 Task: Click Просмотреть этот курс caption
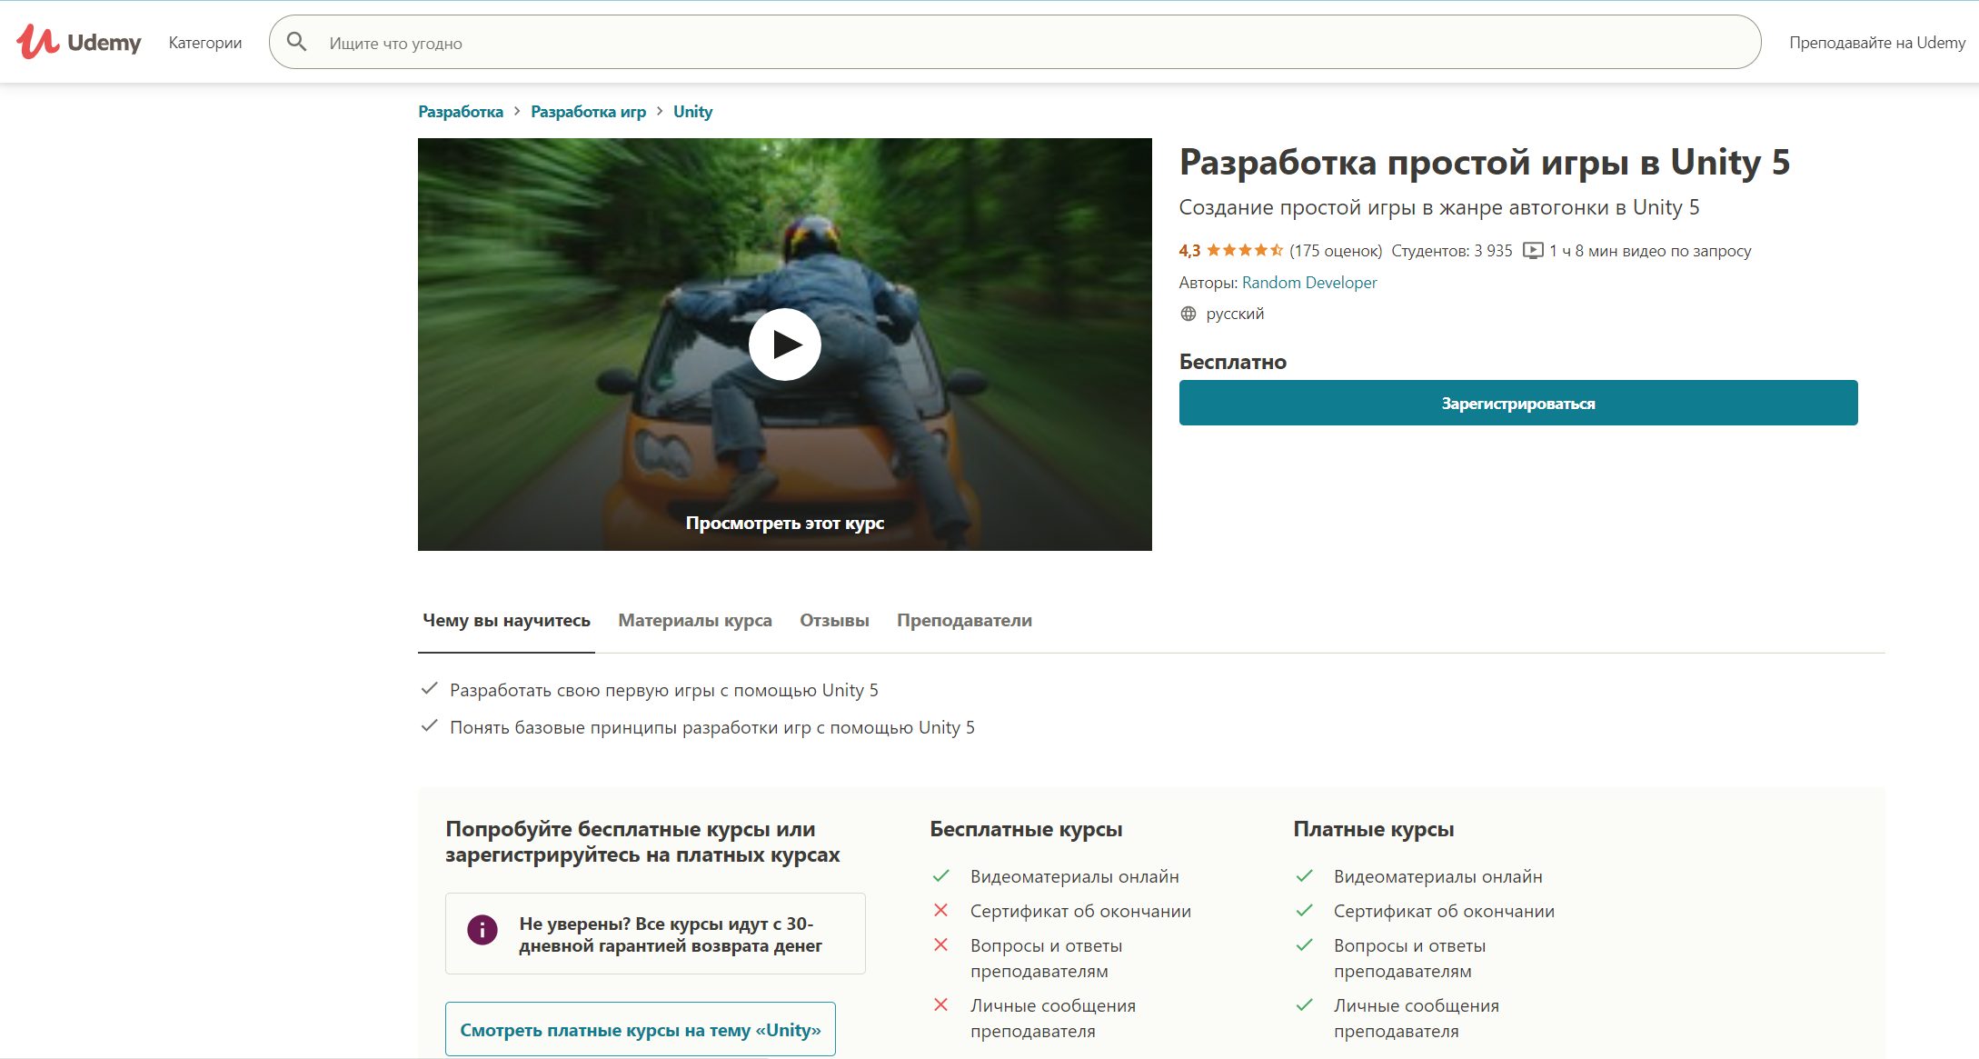point(785,523)
